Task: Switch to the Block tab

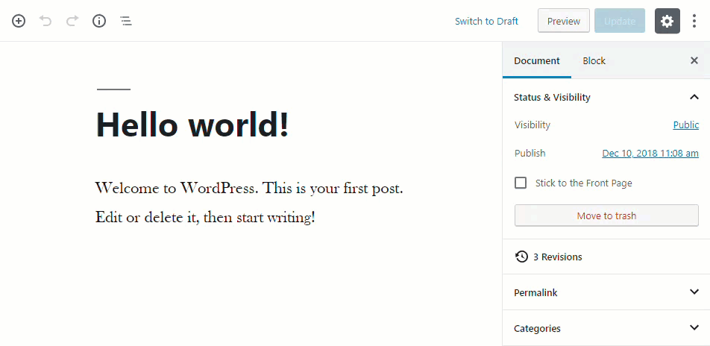Action: click(594, 60)
